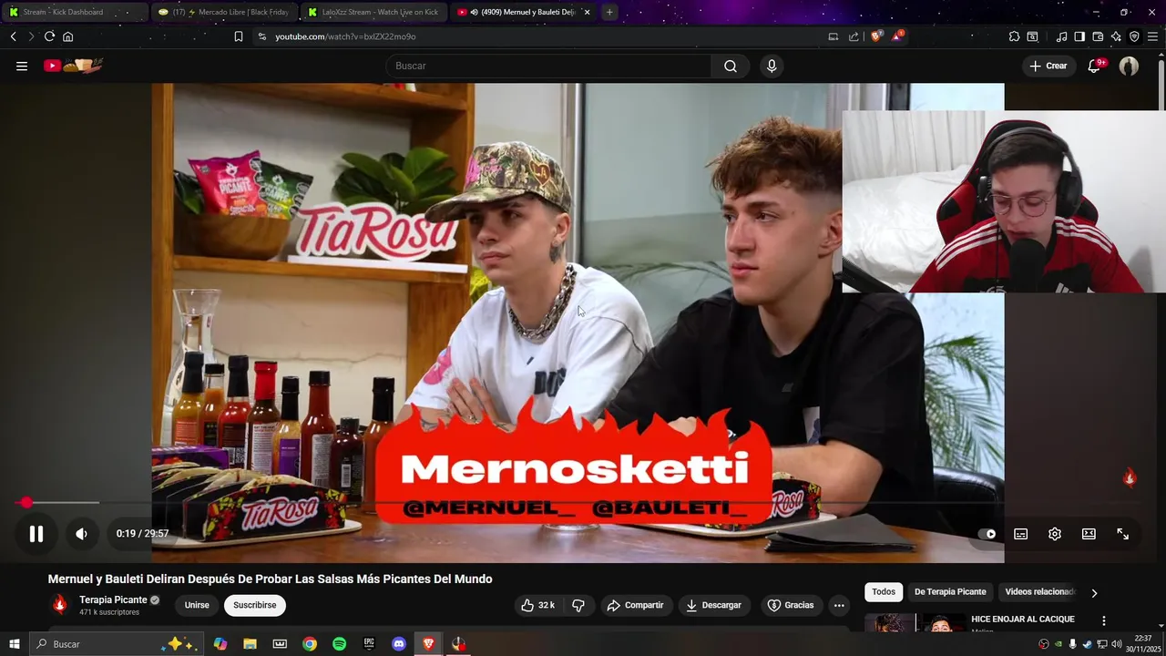The height and width of the screenshot is (656, 1166).
Task: Open the YouTube hamburger guide menu
Action: point(22,66)
